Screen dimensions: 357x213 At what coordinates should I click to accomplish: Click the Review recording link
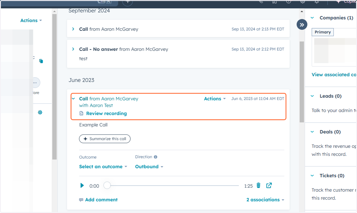[107, 113]
